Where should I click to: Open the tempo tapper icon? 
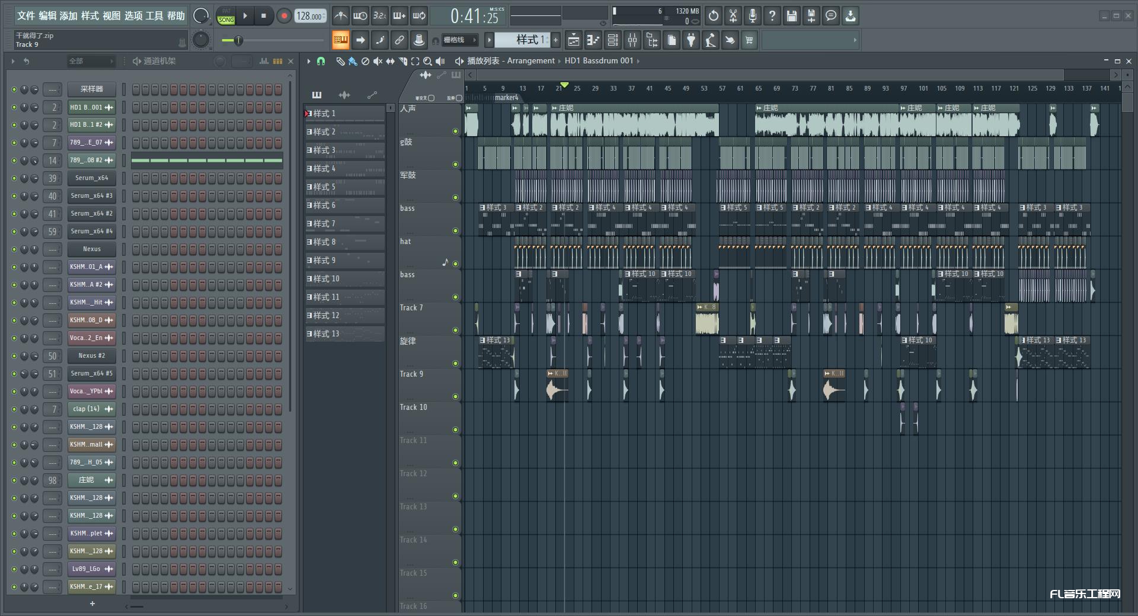(x=711, y=40)
